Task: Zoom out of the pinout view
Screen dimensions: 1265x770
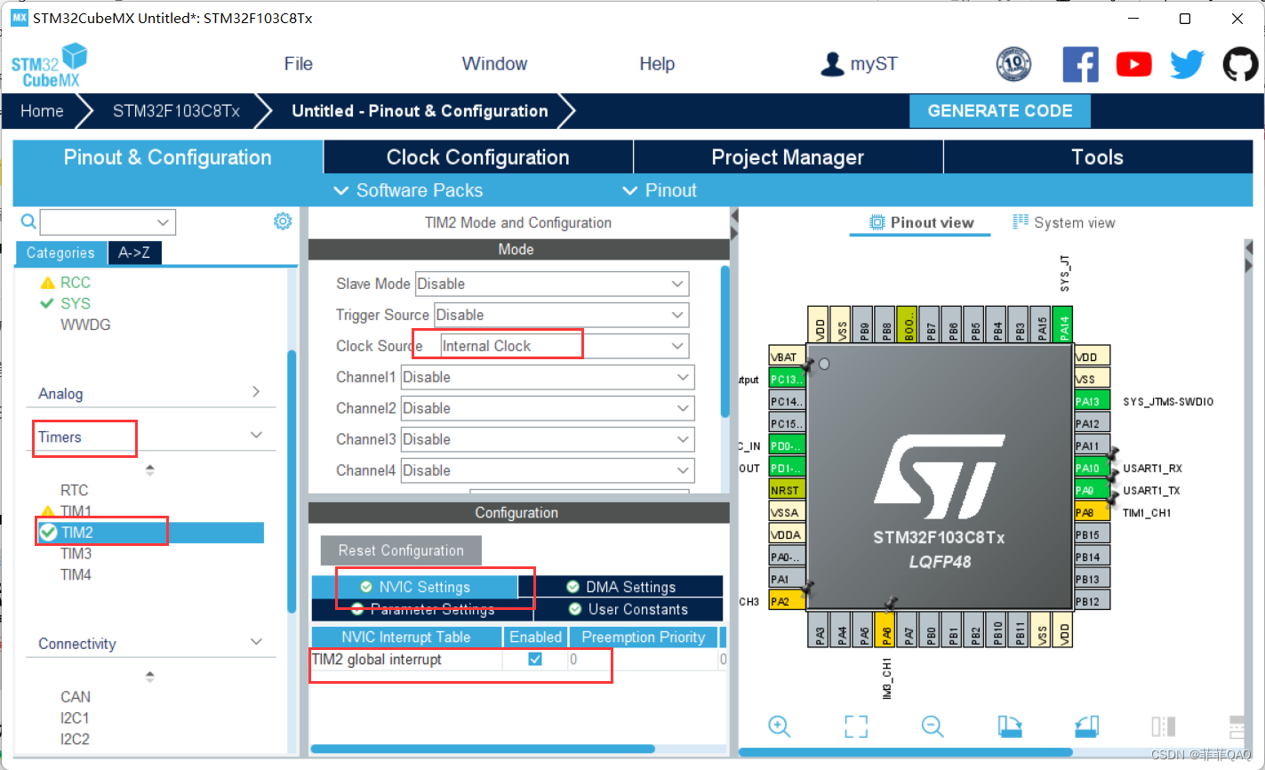Action: click(933, 726)
